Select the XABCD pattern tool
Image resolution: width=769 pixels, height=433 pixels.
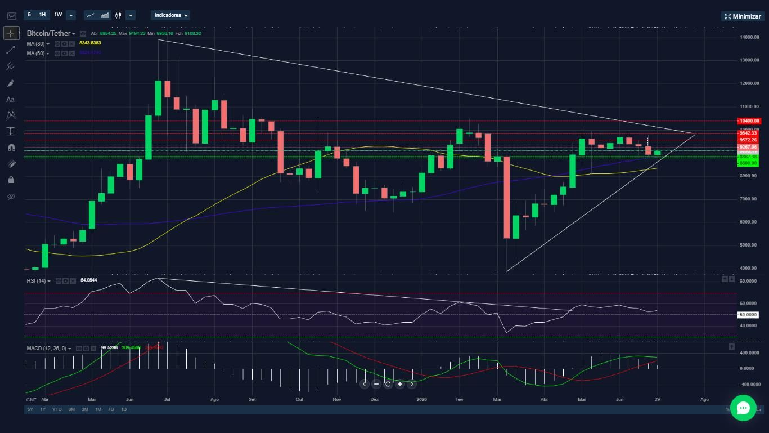(10, 115)
